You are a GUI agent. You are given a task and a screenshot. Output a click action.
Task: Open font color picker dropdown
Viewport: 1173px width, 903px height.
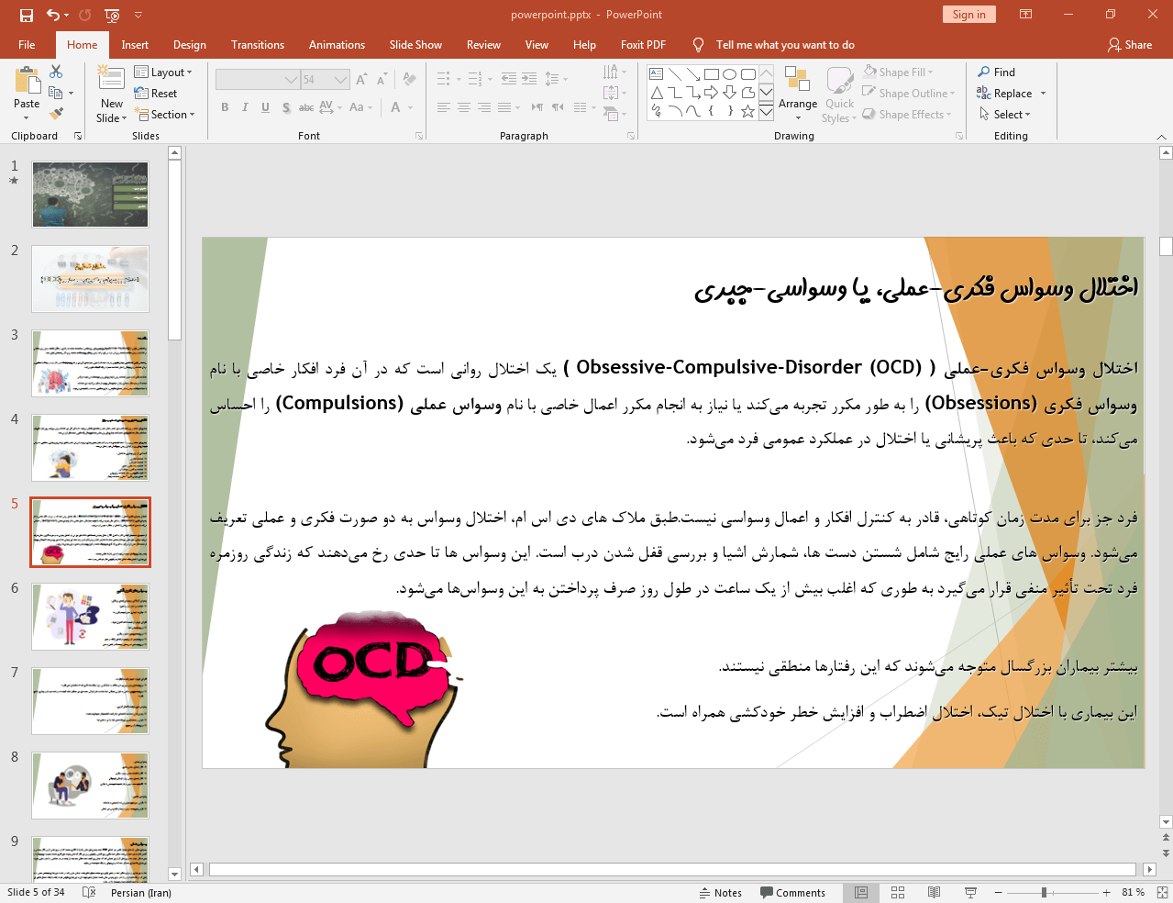(410, 107)
